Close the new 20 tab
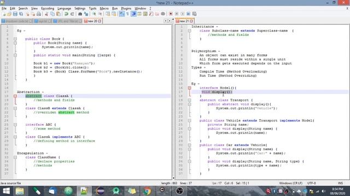This screenshot has width=350, height=196. [100, 21]
